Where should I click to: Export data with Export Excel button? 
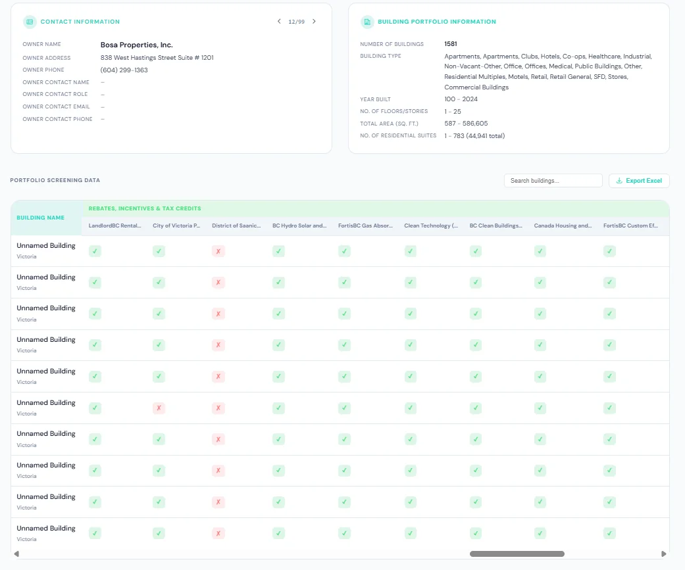[639, 181]
